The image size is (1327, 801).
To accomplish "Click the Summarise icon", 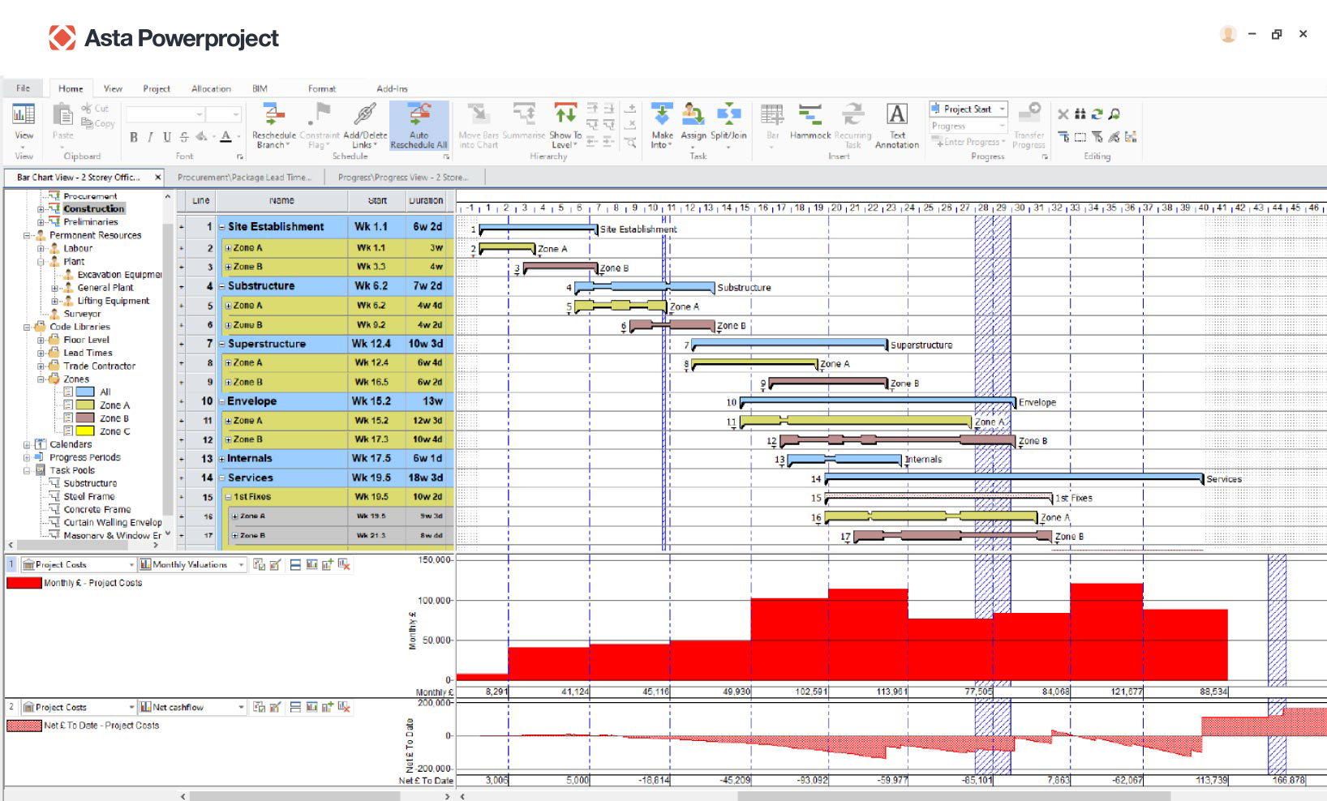I will 524,113.
